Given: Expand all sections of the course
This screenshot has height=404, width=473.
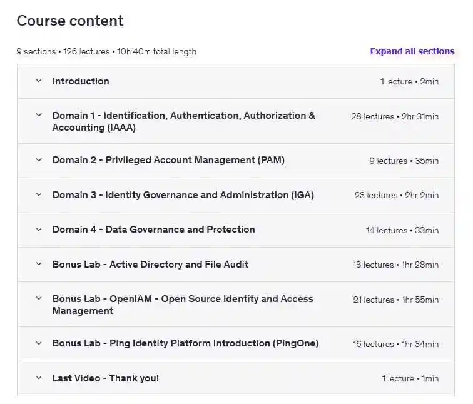Looking at the screenshot, I should click(x=412, y=51).
